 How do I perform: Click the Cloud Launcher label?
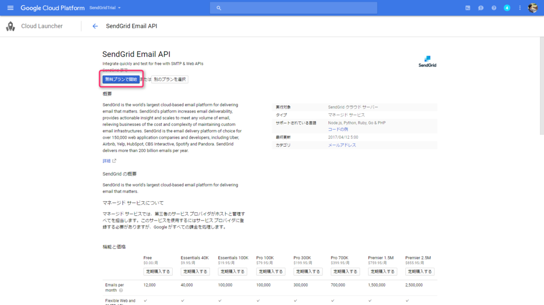click(x=42, y=26)
